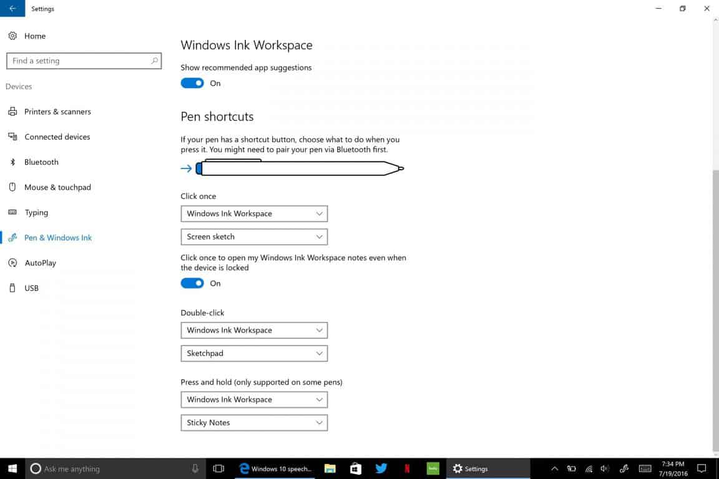Viewport: 719px width, 479px height.
Task: Open File Explorer from the taskbar
Action: coord(330,468)
